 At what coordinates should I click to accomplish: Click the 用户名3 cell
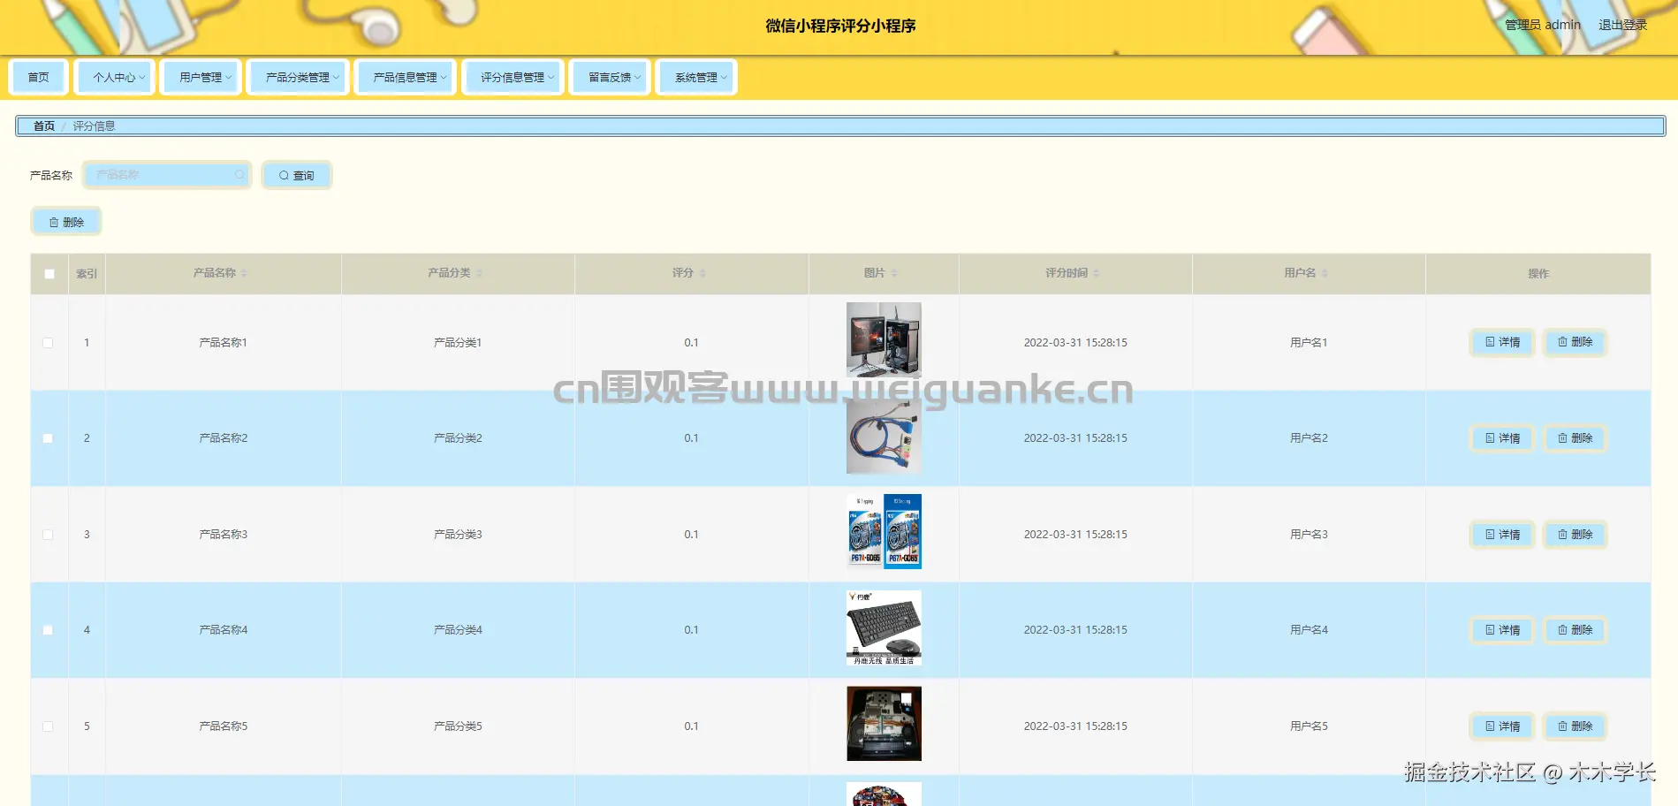pos(1309,535)
